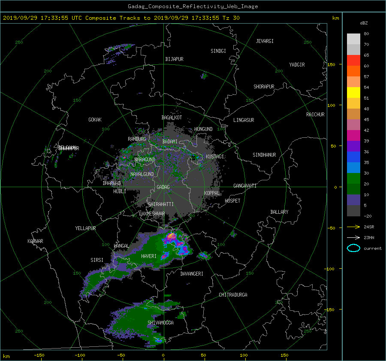This screenshot has height=361, width=386.
Task: Select the NAVALGUND label
Action: [x=142, y=174]
